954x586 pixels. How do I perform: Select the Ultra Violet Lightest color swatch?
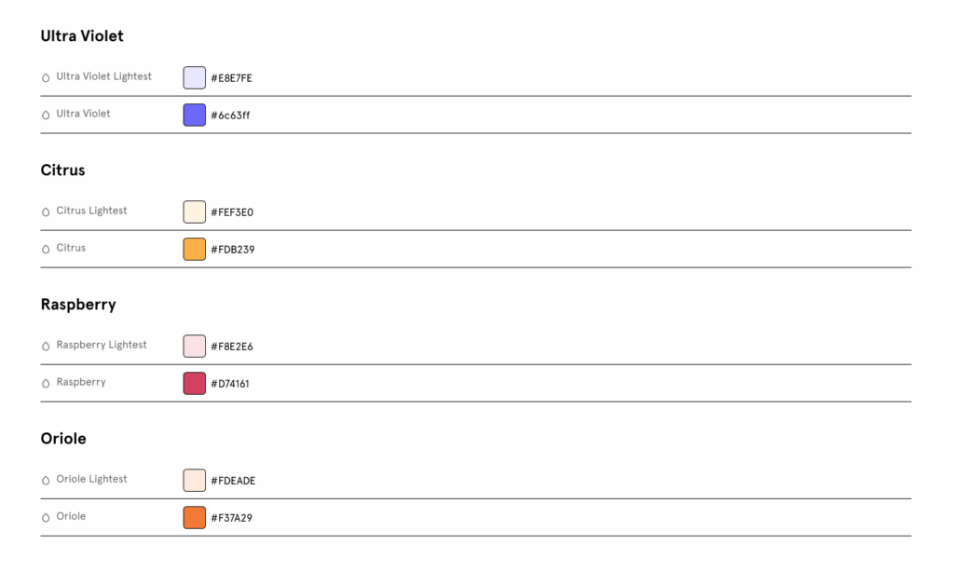194,78
